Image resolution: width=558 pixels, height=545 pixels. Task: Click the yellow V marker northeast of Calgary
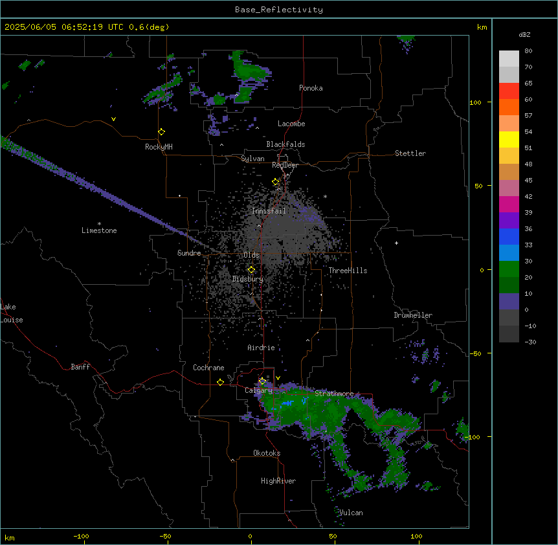(278, 378)
